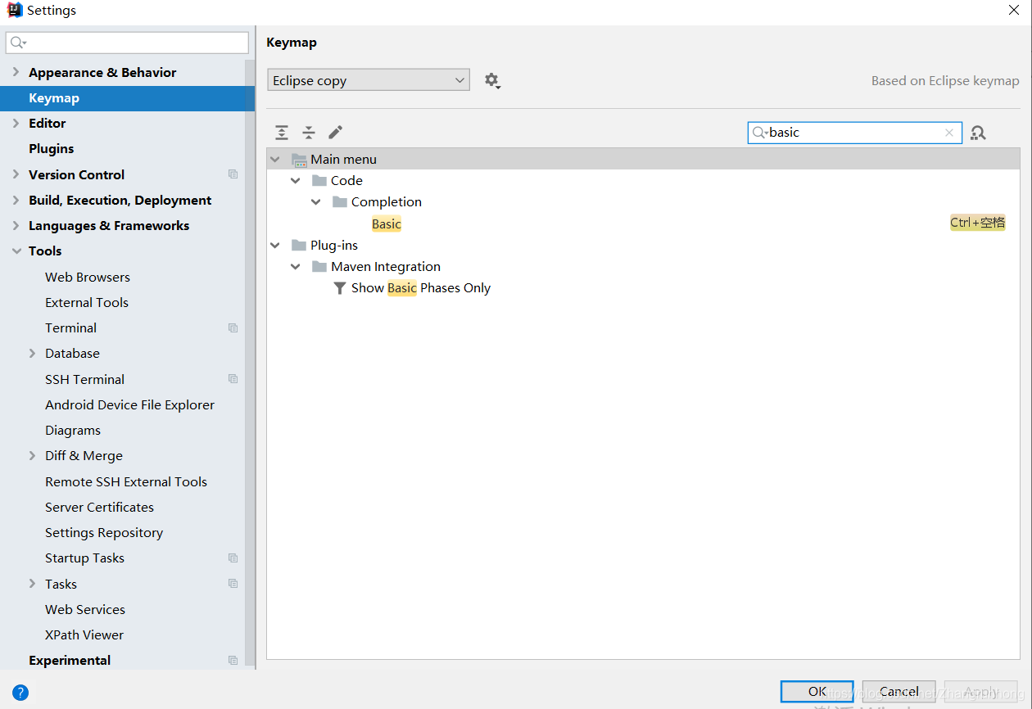The width and height of the screenshot is (1032, 709).
Task: Clear the basic search with the x icon
Action: pos(949,133)
